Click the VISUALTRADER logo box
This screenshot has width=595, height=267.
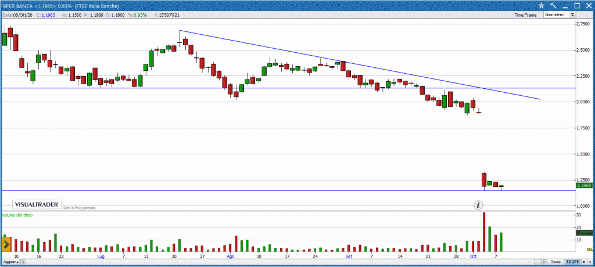37,204
